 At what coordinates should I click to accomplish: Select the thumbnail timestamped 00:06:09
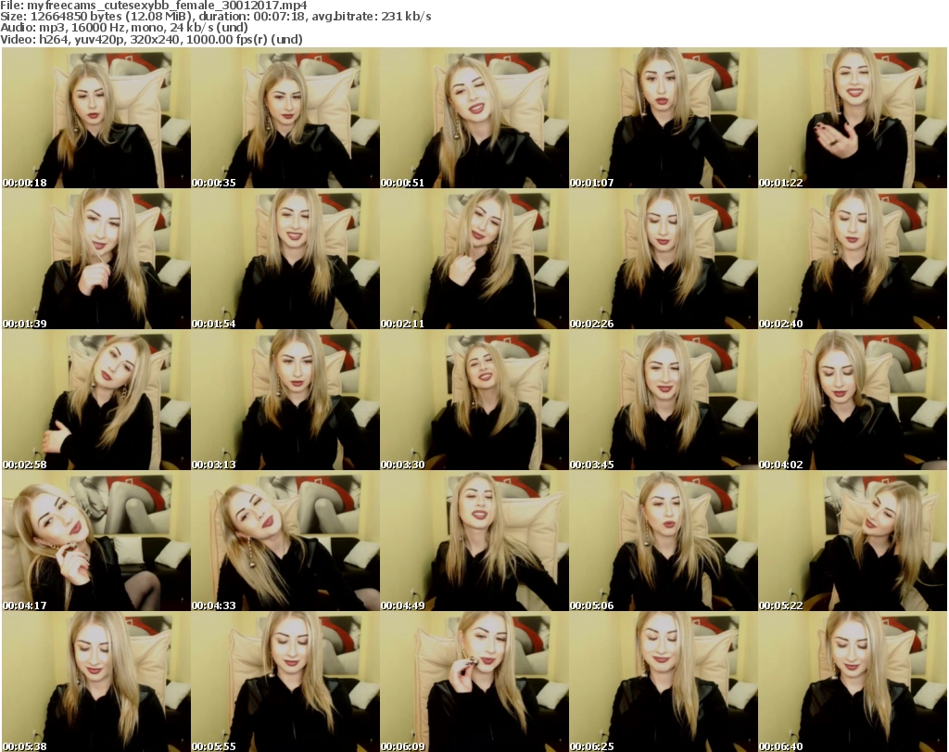coord(474,682)
